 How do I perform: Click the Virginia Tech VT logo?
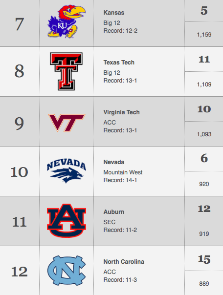coord(67,123)
